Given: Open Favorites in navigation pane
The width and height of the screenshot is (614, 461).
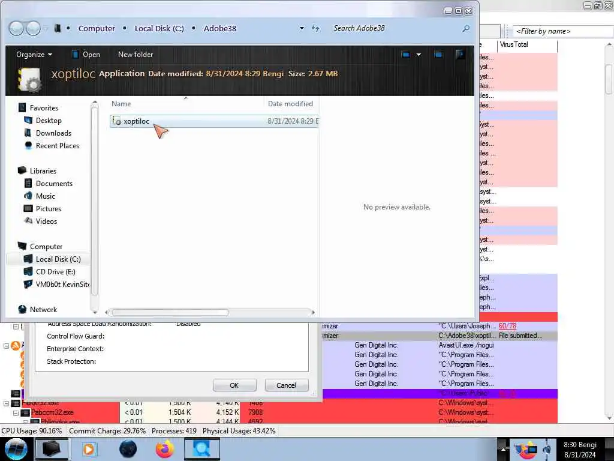Looking at the screenshot, I should click(44, 108).
